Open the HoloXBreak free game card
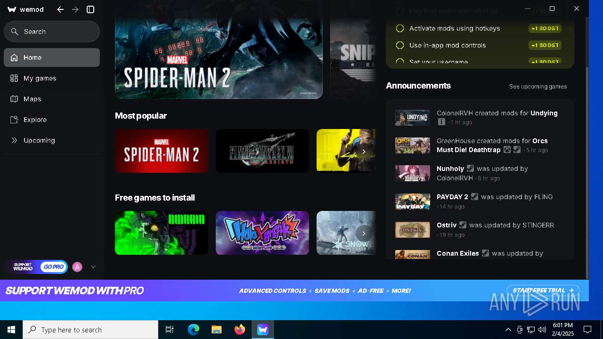This screenshot has height=339, width=603. click(262, 233)
